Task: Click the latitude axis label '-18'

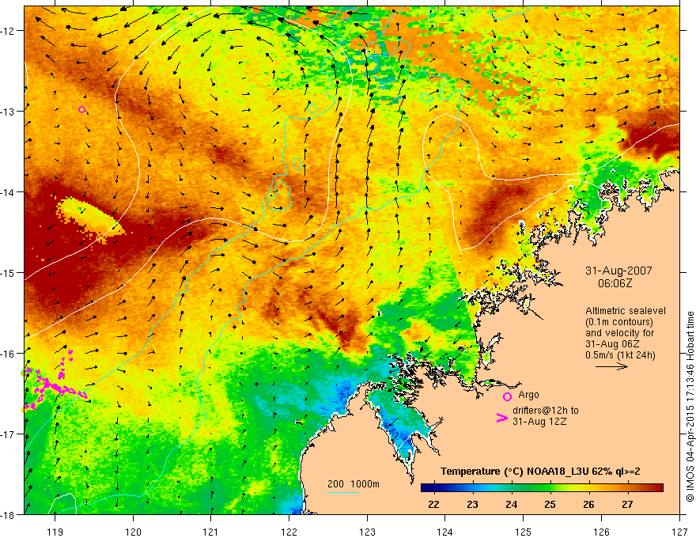Action: coord(8,514)
